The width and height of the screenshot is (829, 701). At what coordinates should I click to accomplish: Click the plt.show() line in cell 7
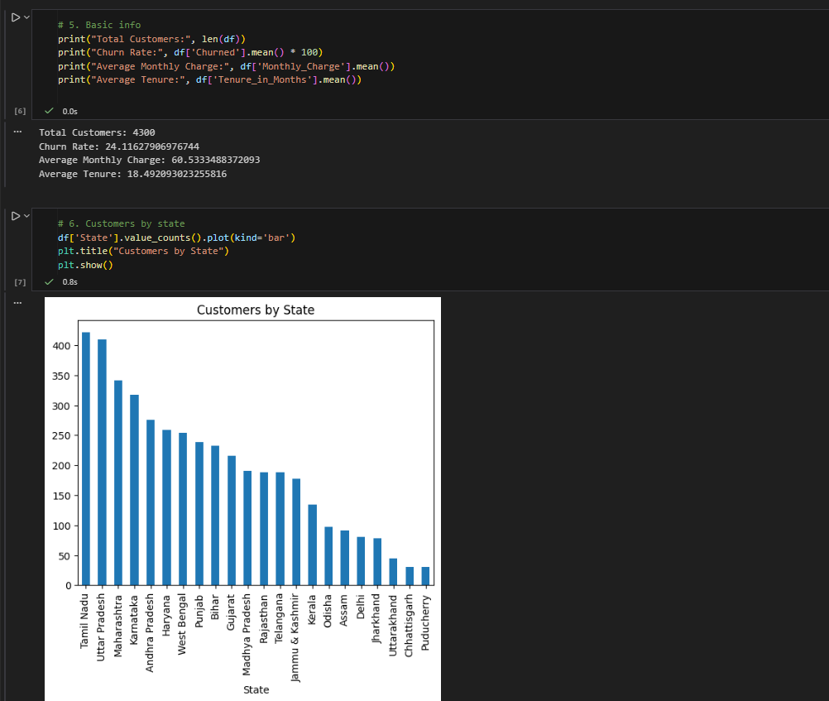pyautogui.click(x=85, y=265)
